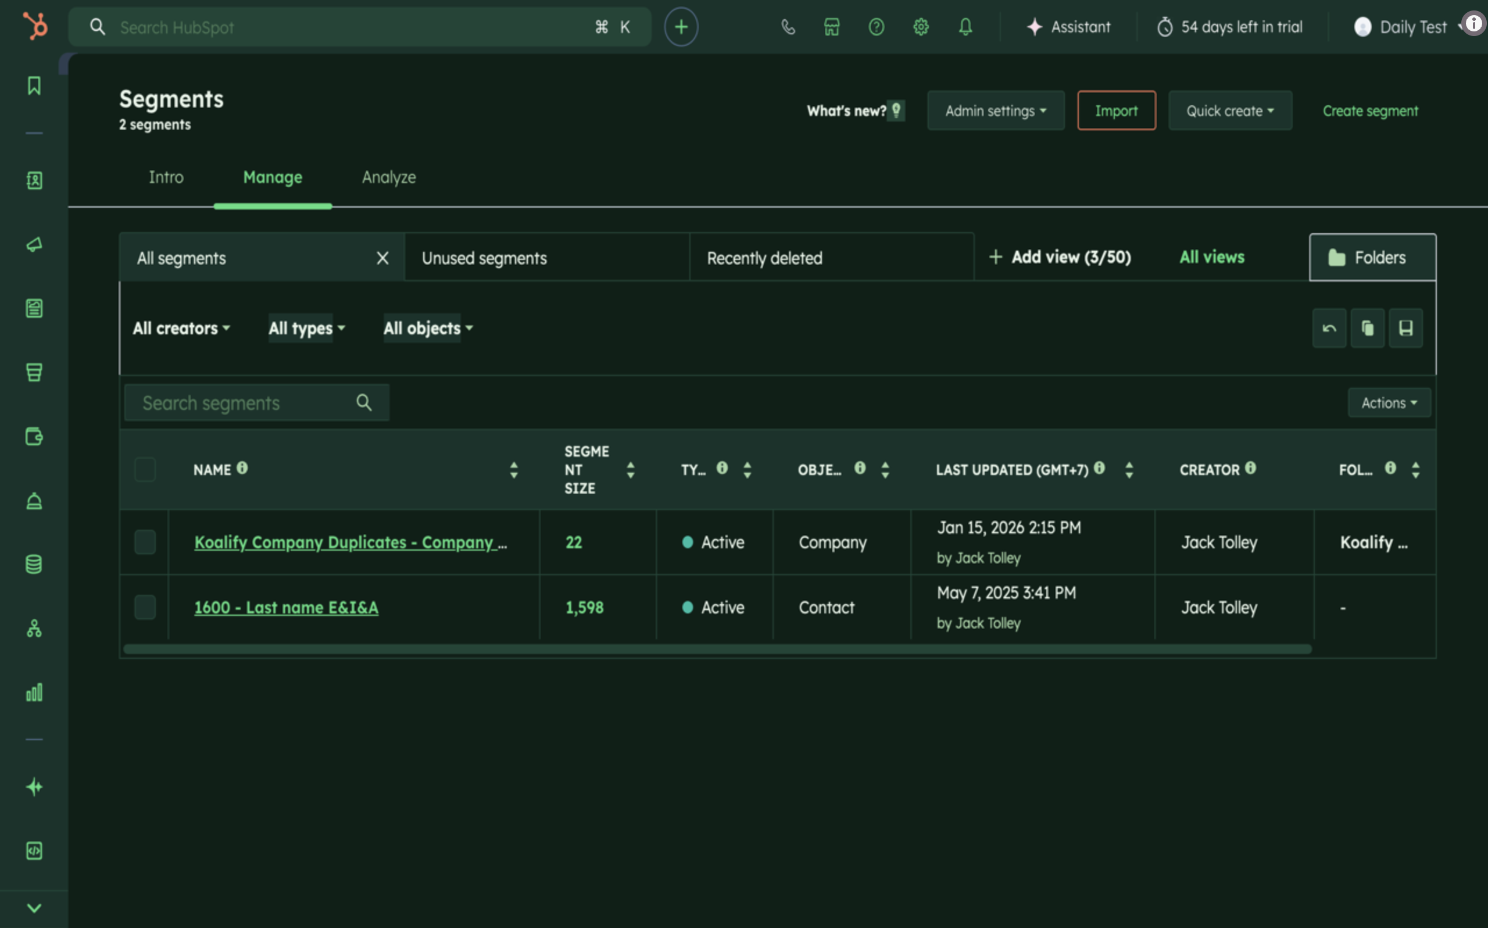Switch to the Analyze tab
The height and width of the screenshot is (928, 1488).
coord(388,177)
